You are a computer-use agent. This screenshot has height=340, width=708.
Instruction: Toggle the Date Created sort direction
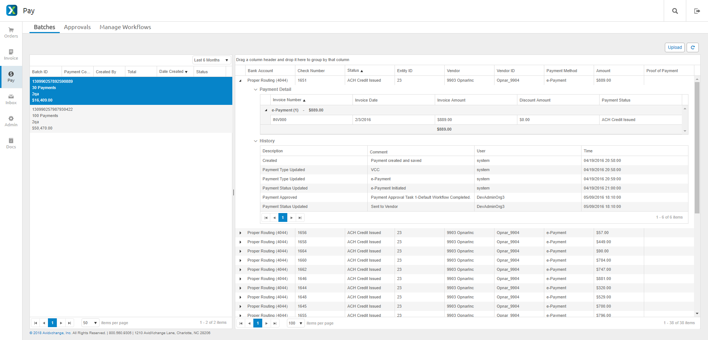tap(173, 71)
